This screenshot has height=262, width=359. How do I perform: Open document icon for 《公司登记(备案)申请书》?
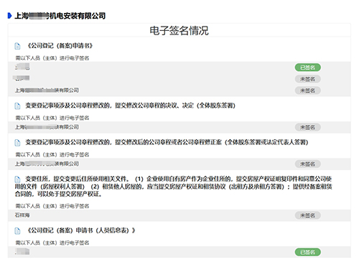coord(17,46)
